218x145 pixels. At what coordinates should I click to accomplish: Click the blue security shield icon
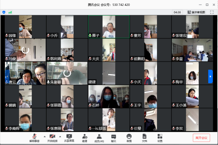(x=4, y=12)
